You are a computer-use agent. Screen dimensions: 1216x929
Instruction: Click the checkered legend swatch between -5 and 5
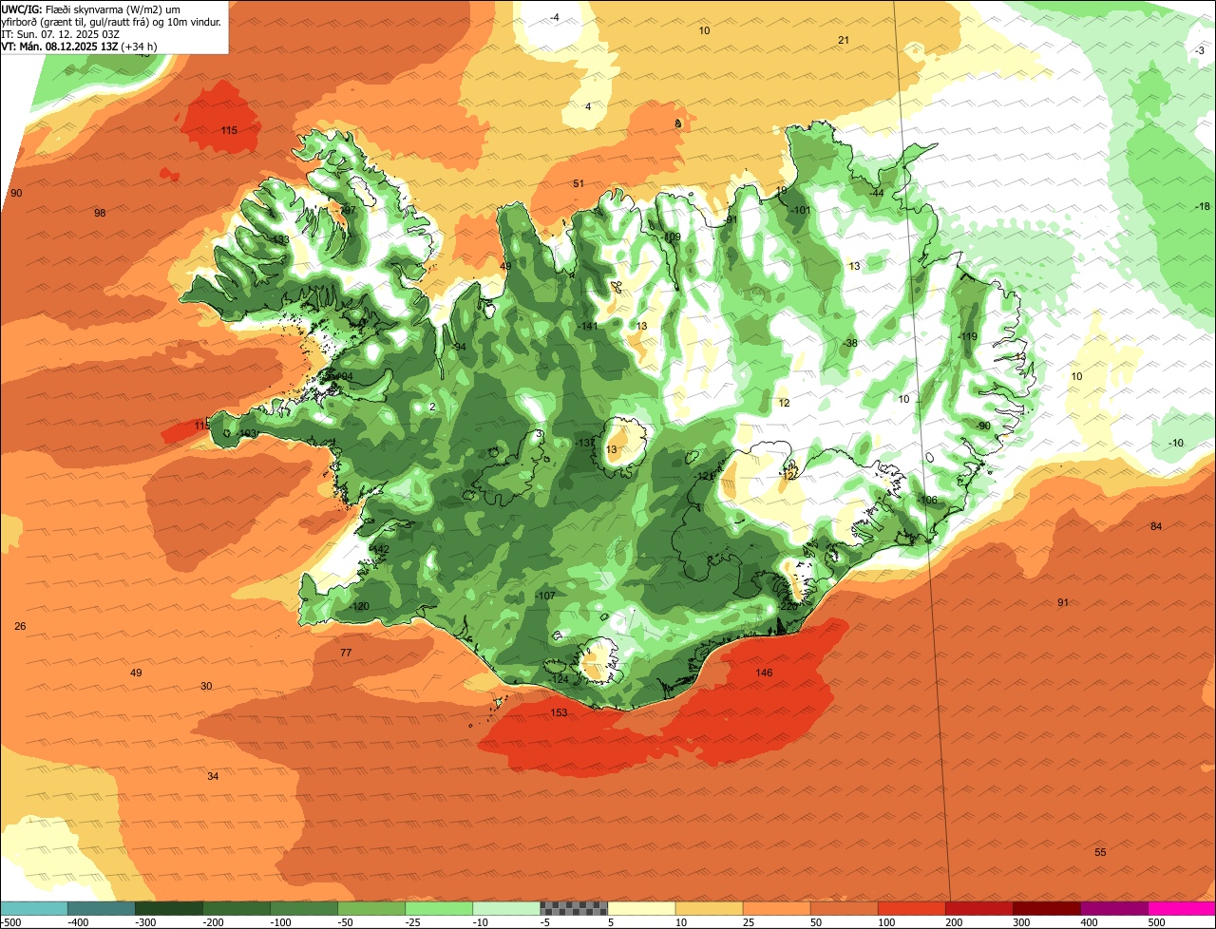[x=574, y=907]
